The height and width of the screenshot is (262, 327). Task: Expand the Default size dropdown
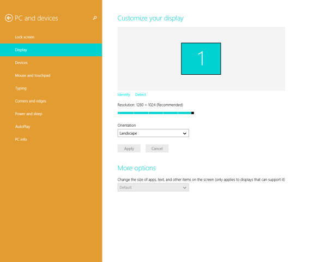click(153, 187)
